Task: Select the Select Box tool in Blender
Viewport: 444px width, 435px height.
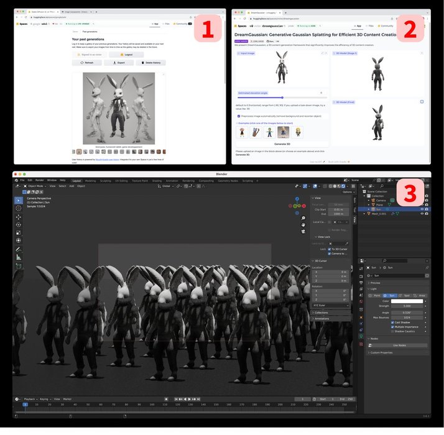Action: click(19, 200)
